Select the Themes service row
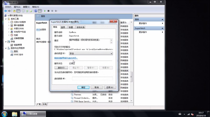The image size is (210, 117). pos(100,95)
